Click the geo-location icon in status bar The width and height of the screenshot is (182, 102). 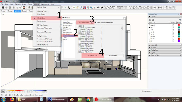coord(2,95)
